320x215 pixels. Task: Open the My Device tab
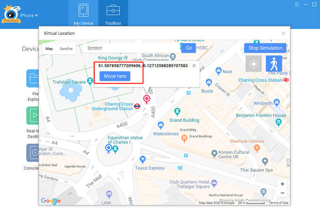(x=83, y=14)
